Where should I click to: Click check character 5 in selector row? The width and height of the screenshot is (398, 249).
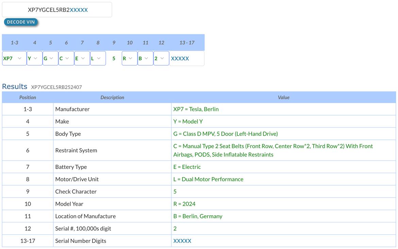coord(114,59)
